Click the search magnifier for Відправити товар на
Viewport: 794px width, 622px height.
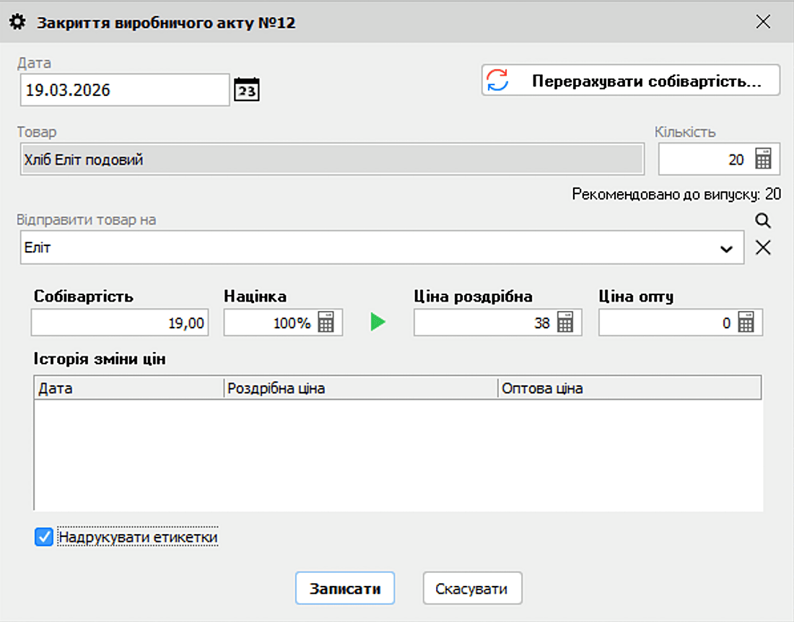pos(763,220)
